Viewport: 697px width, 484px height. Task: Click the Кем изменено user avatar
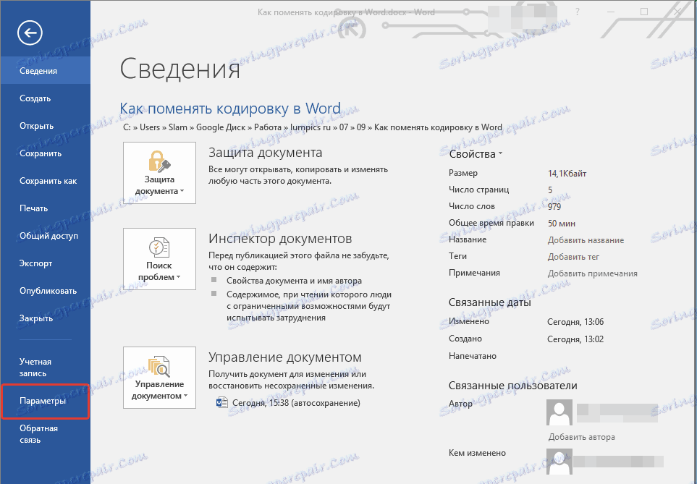point(559,461)
